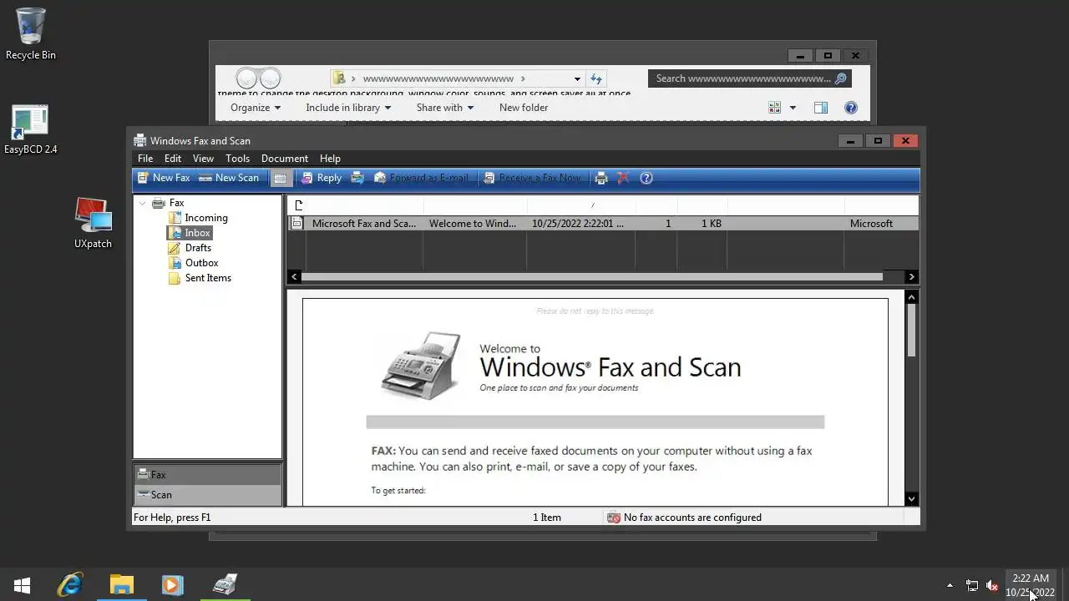The image size is (1069, 601).
Task: Click the fax document icon in message row
Action: coord(296,224)
